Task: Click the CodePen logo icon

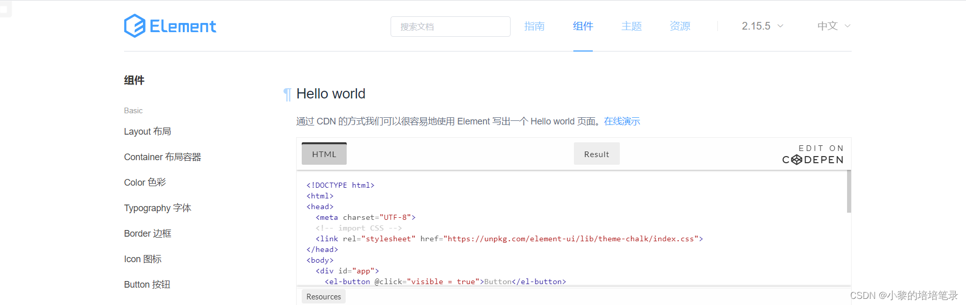Action: point(796,160)
